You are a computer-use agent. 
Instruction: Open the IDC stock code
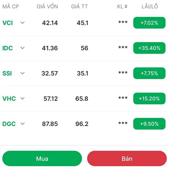click(x=8, y=48)
